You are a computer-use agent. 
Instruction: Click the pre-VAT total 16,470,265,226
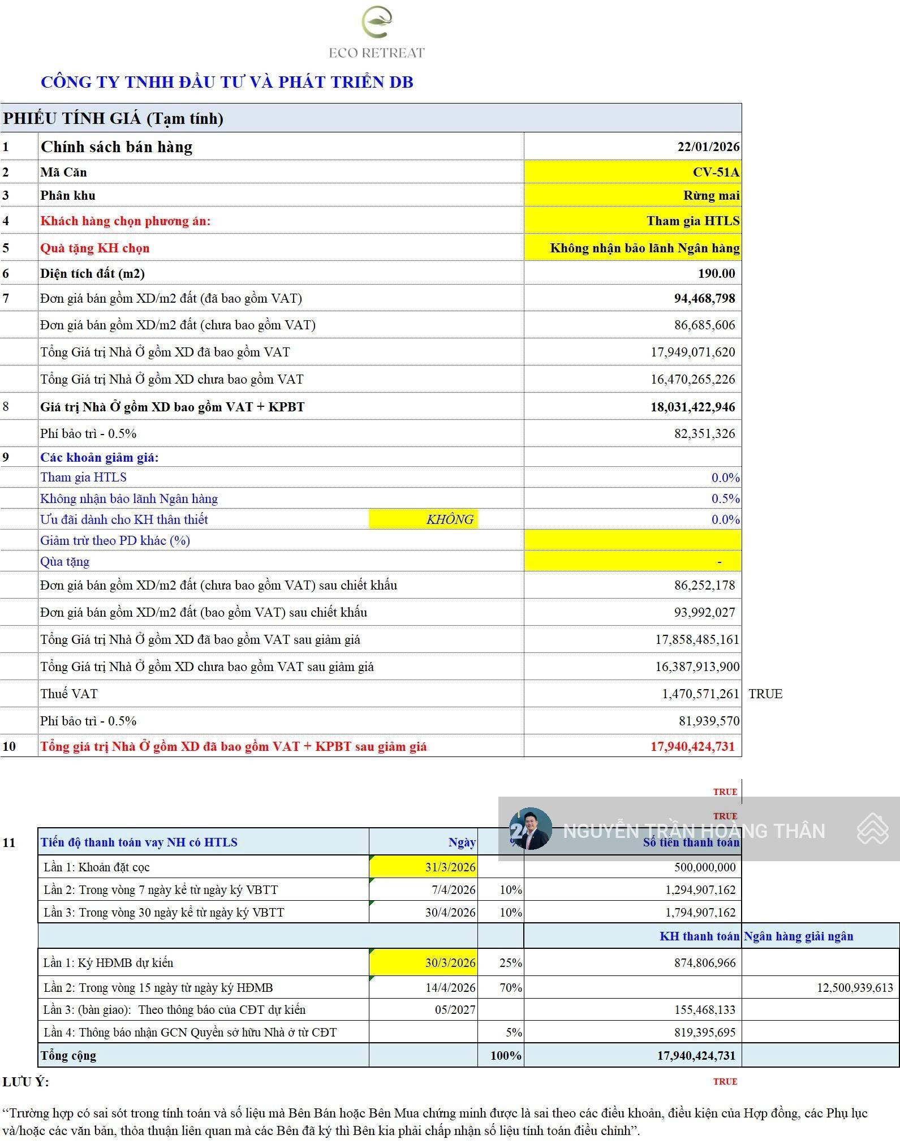692,379
